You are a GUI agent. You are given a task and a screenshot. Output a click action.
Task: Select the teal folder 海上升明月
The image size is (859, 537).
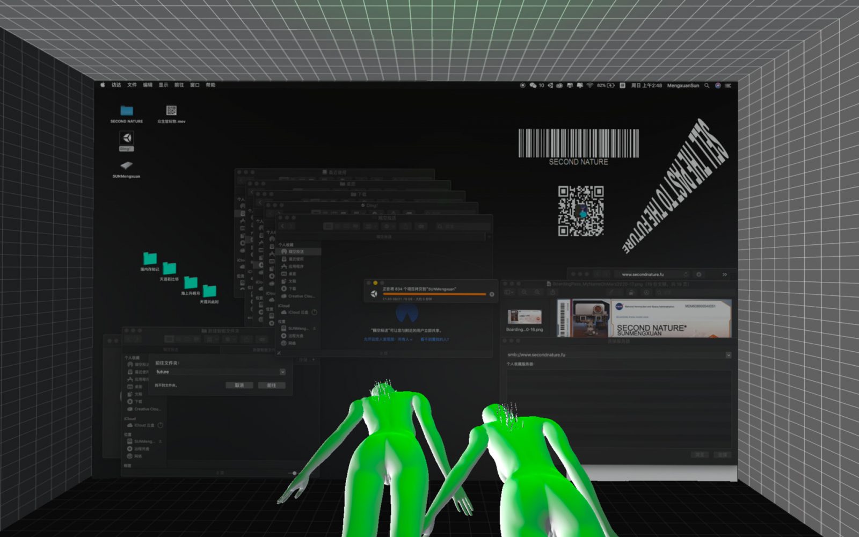point(191,285)
